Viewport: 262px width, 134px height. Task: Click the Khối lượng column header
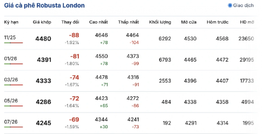click(x=160, y=22)
